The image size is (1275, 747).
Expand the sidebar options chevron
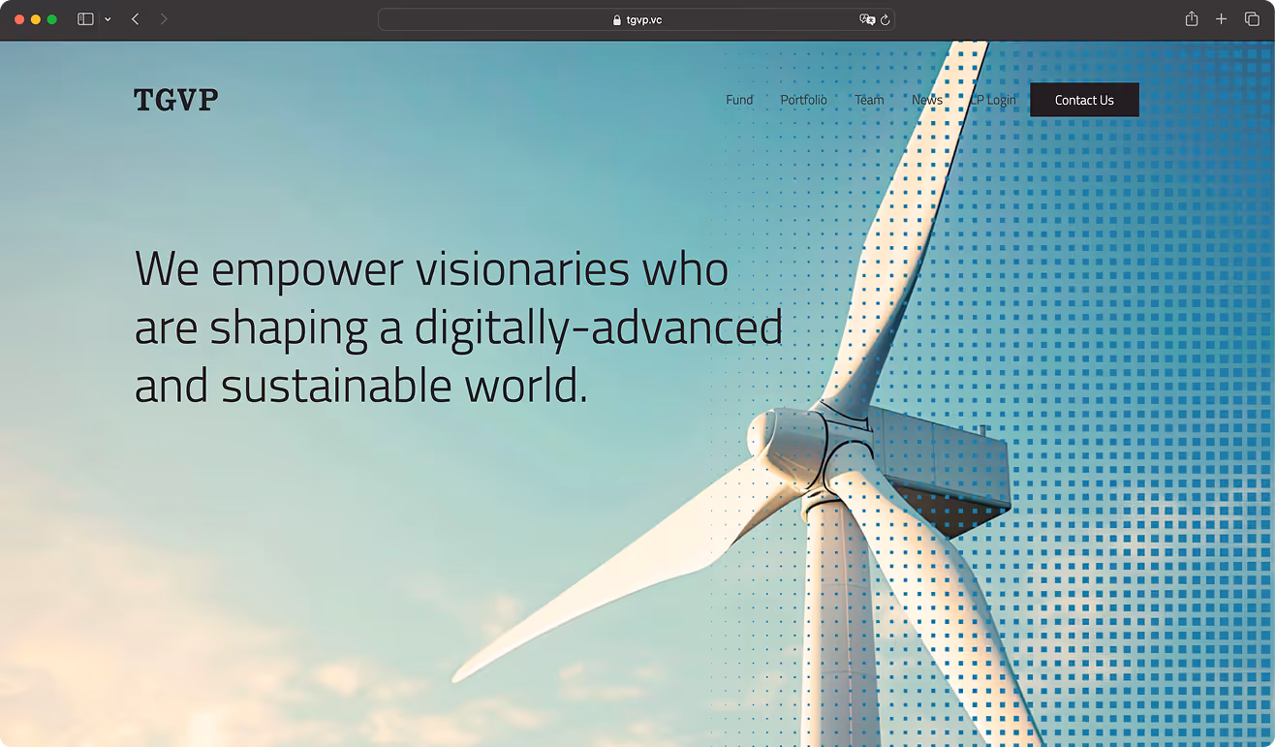pyautogui.click(x=108, y=19)
